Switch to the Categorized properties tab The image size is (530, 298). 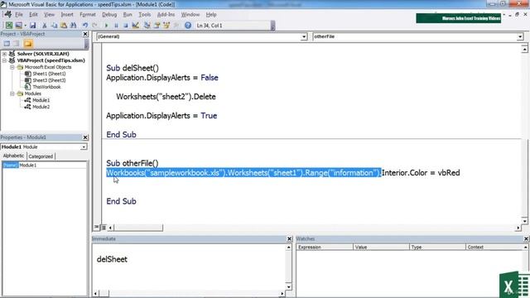41,156
